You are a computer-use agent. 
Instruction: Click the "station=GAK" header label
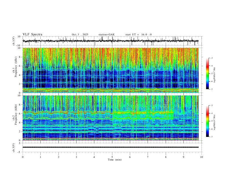click(x=106, y=35)
